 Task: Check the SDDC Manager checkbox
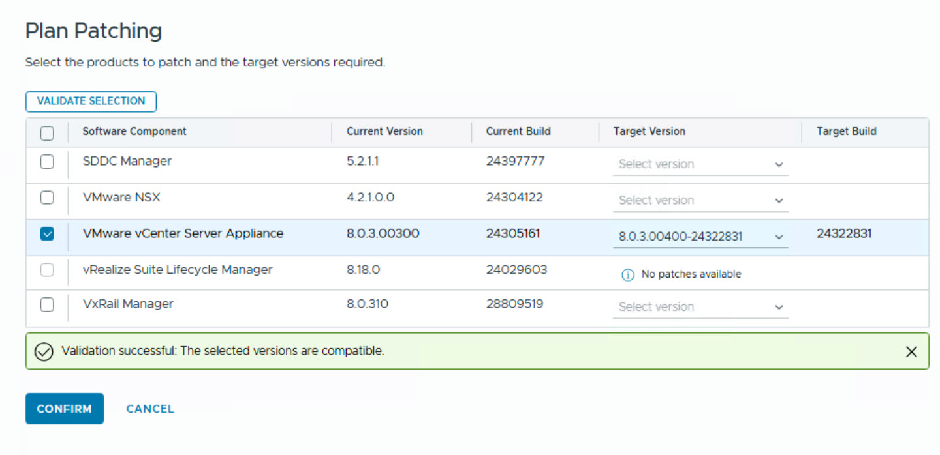coord(47,162)
